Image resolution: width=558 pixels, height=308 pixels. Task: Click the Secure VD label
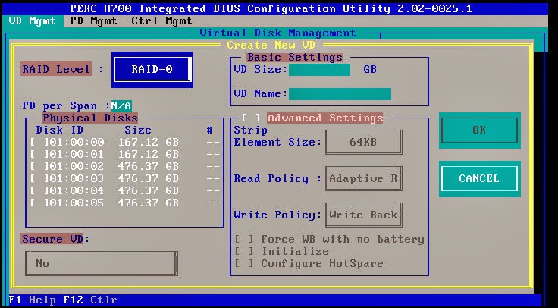click(52, 239)
